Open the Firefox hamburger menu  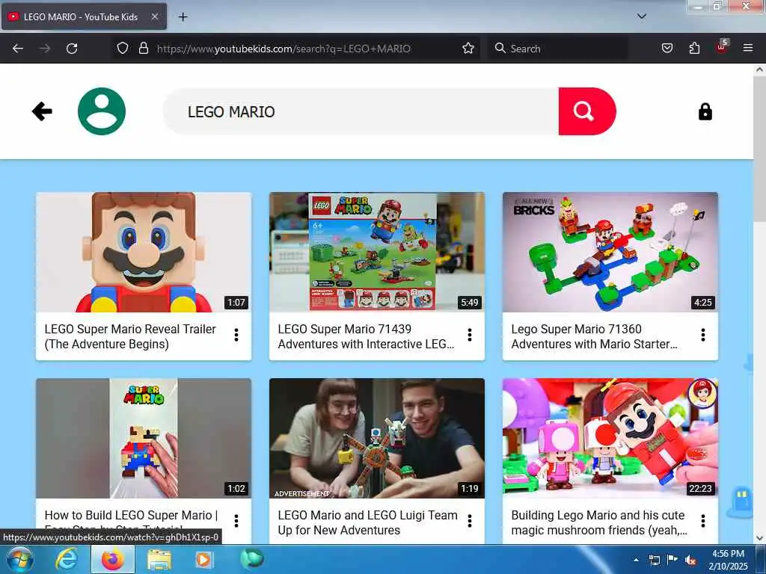(x=747, y=49)
